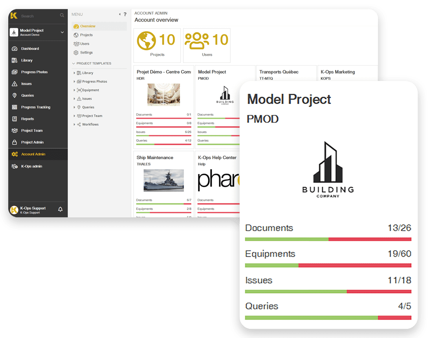The height and width of the screenshot is (338, 431).
Task: Open the Dashboard sidebar icon
Action: coord(15,49)
